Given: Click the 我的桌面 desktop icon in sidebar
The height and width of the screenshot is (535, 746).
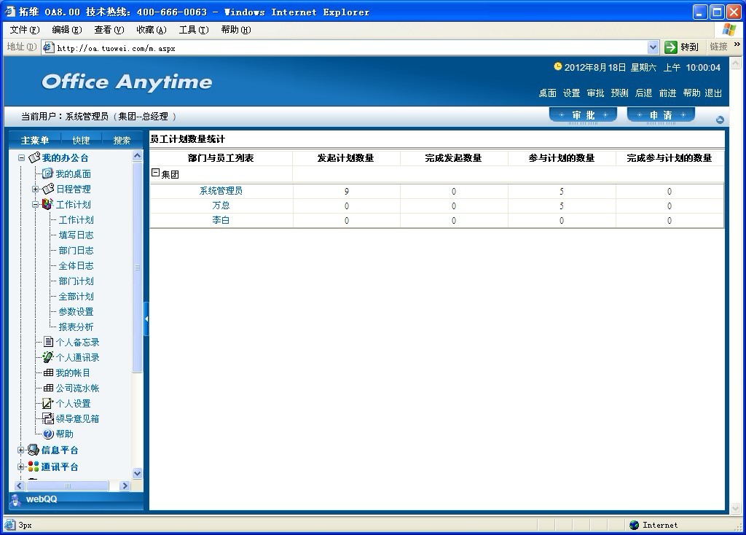Looking at the screenshot, I should click(x=48, y=173).
